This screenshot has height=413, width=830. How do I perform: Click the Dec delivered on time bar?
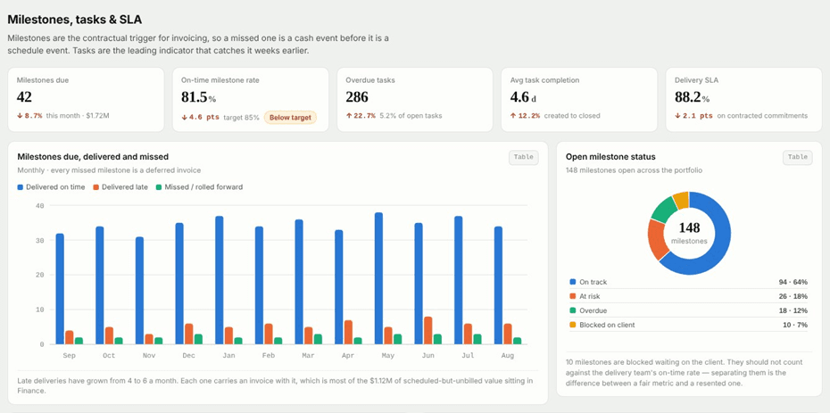click(x=179, y=284)
